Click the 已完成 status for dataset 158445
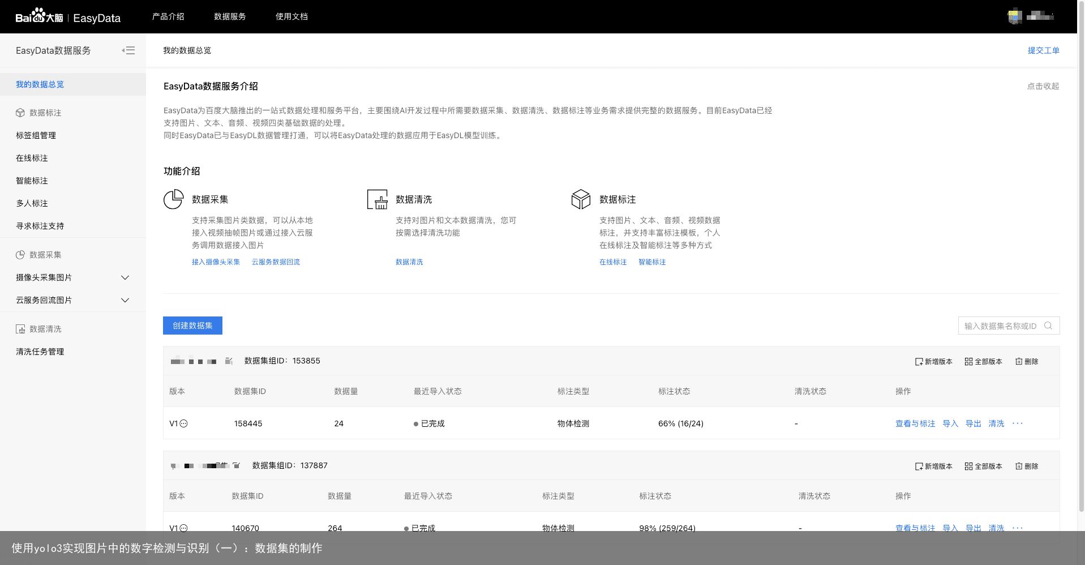Viewport: 1085px width, 565px height. 429,423
